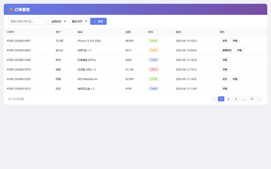Click the 订单号 column header
This screenshot has height=169, width=271.
(x=11, y=32)
